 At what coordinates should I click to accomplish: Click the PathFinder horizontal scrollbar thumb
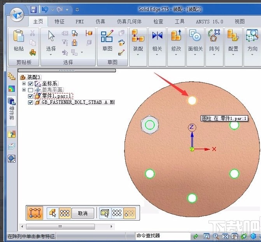tap(60, 226)
